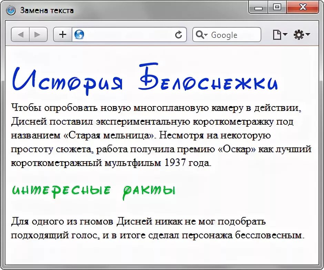Screen dimensions: 324x270
Task: Open the page menu document icon
Action: tap(280, 35)
